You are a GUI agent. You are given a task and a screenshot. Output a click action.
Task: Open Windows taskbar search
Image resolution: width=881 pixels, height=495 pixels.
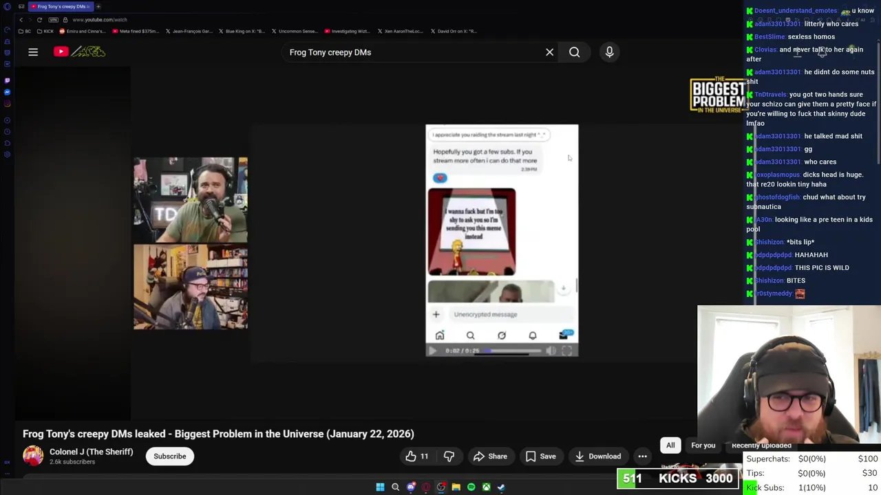pos(395,487)
